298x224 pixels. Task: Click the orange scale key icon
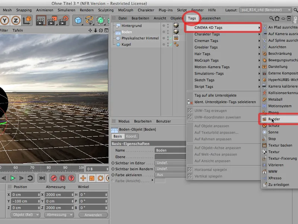tap(92, 178)
